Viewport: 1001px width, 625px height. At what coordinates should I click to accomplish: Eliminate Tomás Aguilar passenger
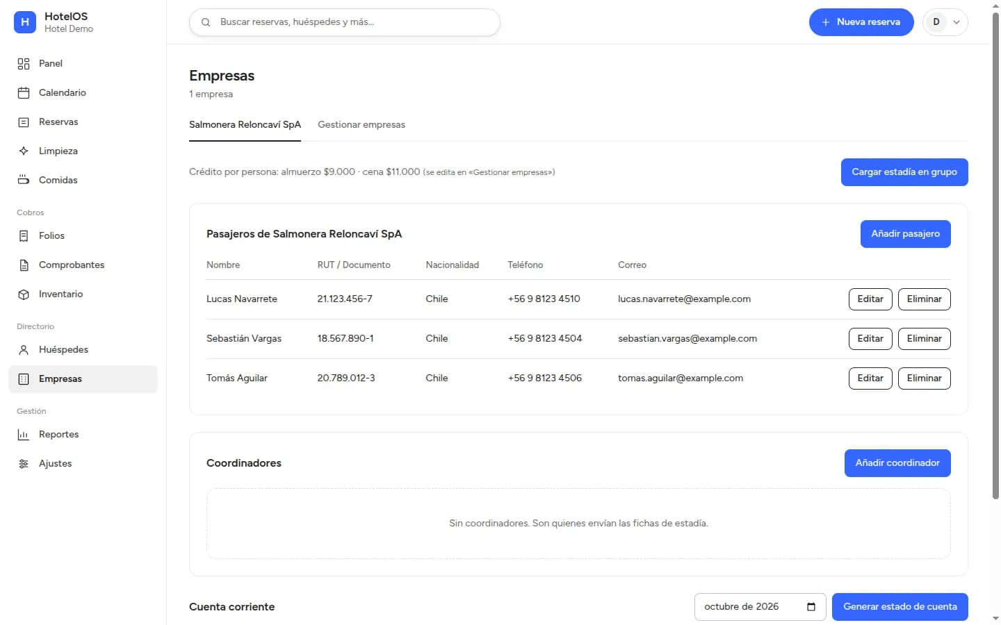pyautogui.click(x=924, y=378)
